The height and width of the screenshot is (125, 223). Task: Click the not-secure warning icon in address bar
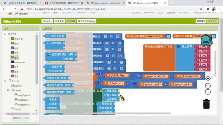click(22, 9)
